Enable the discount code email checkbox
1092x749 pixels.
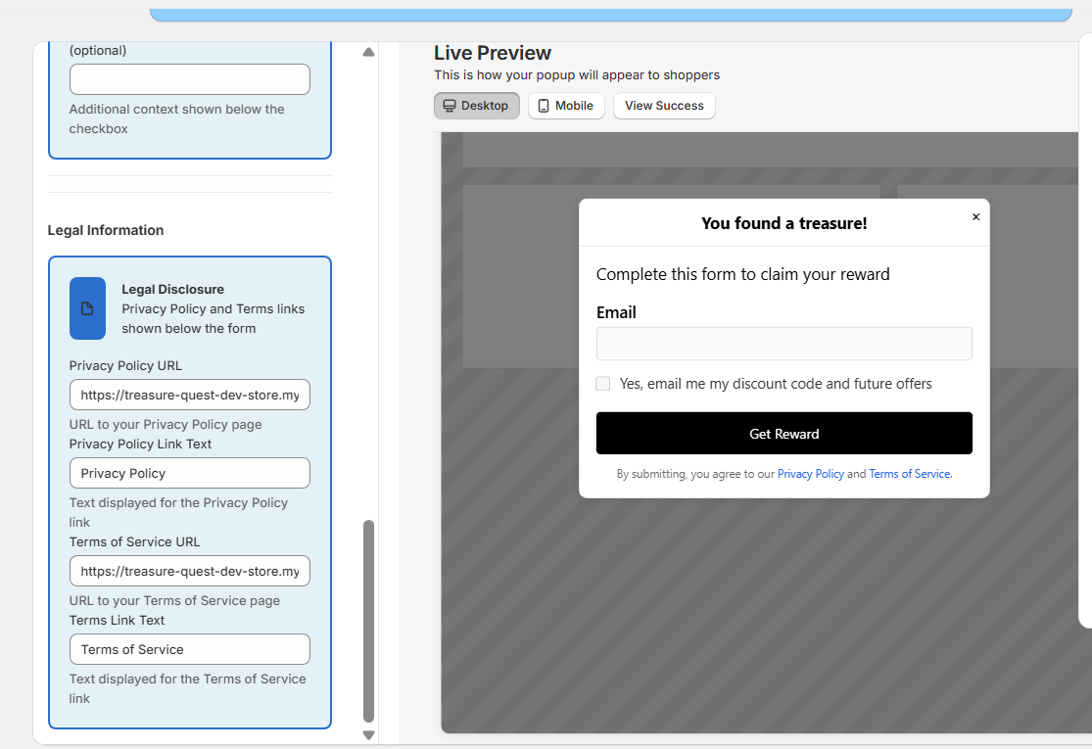click(602, 383)
